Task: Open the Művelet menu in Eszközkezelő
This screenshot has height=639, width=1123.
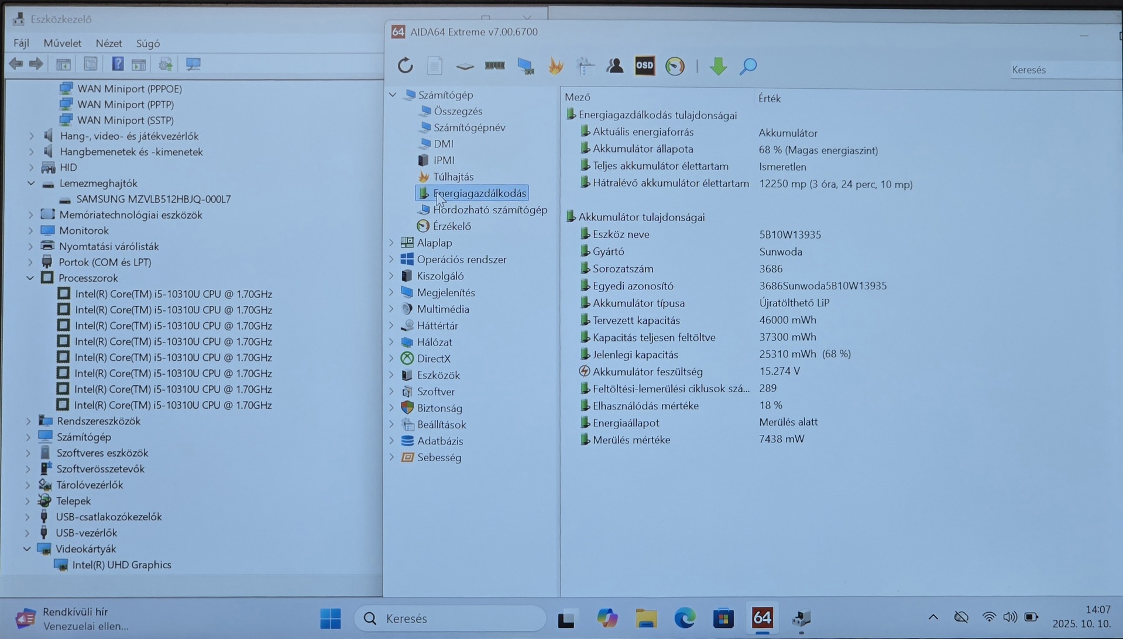Action: (x=62, y=43)
